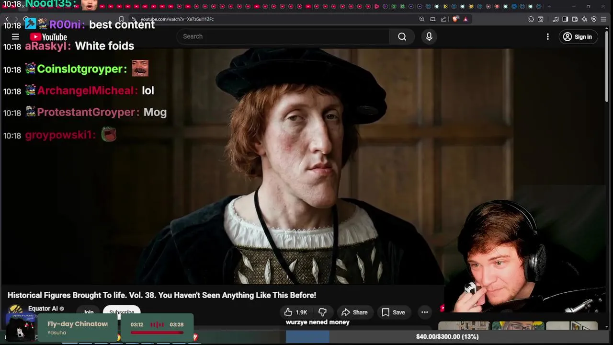Viewport: 613px width, 345px height.
Task: Click chat message from ProtestantGroyper
Action: coord(155,112)
